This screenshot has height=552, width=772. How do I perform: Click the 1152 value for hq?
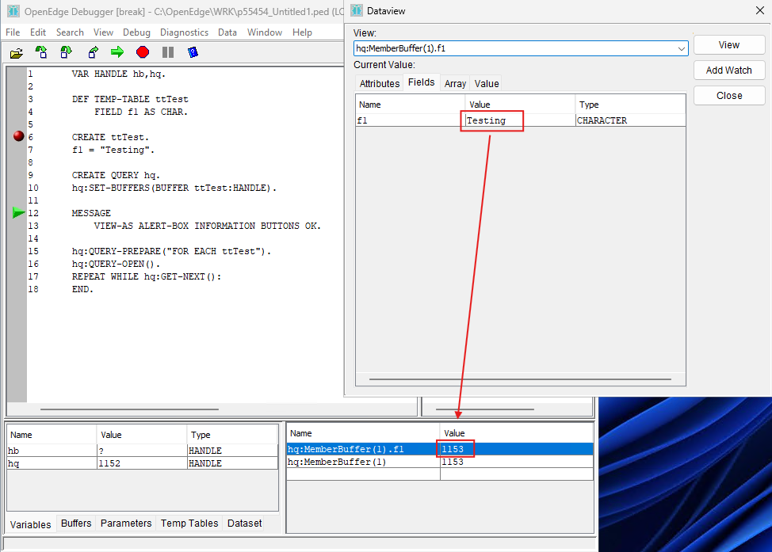click(109, 463)
